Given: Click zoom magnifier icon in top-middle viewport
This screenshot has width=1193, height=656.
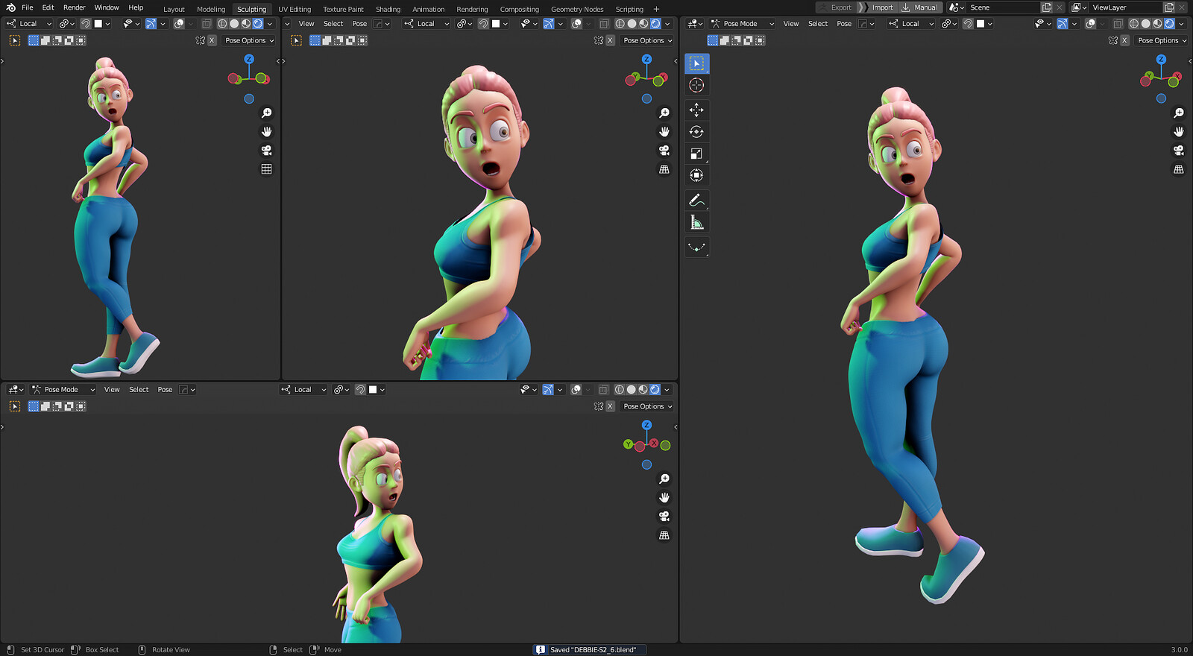Looking at the screenshot, I should point(664,113).
